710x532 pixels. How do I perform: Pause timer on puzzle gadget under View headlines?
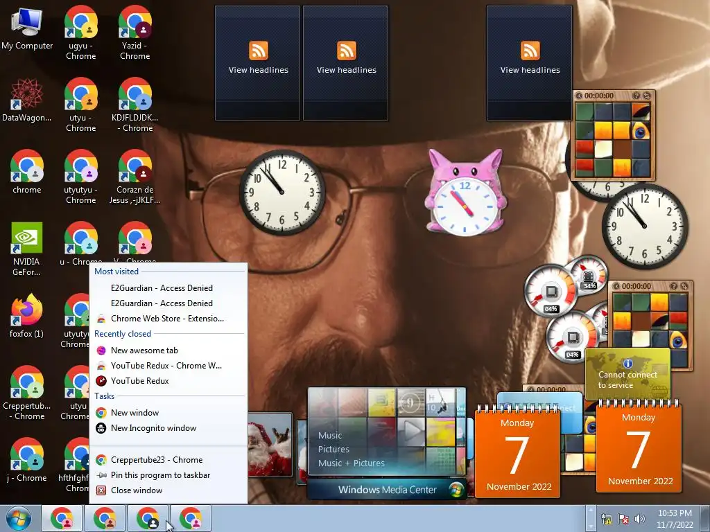(579, 96)
